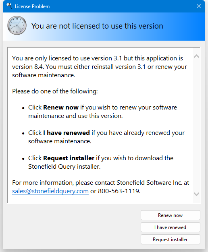The width and height of the screenshot is (208, 252).
Task: Click the paragraph mentioning version 8.4
Action: (x=100, y=67)
